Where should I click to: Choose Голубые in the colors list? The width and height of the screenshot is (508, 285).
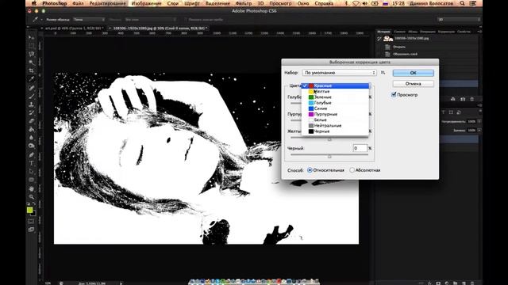click(335, 103)
